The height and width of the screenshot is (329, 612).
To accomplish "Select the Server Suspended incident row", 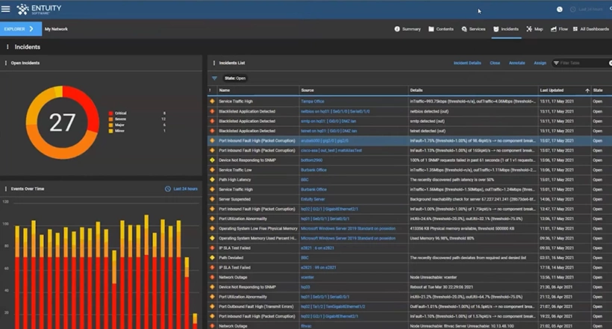I will coord(410,199).
